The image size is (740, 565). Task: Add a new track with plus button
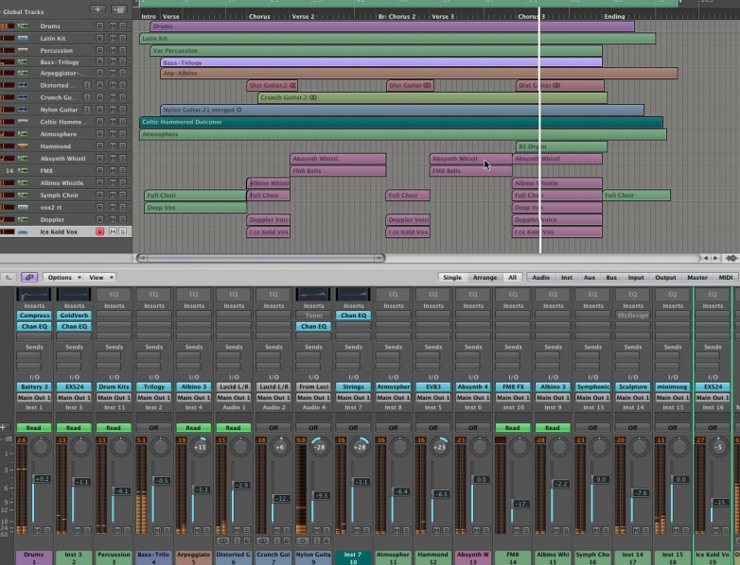[x=97, y=9]
